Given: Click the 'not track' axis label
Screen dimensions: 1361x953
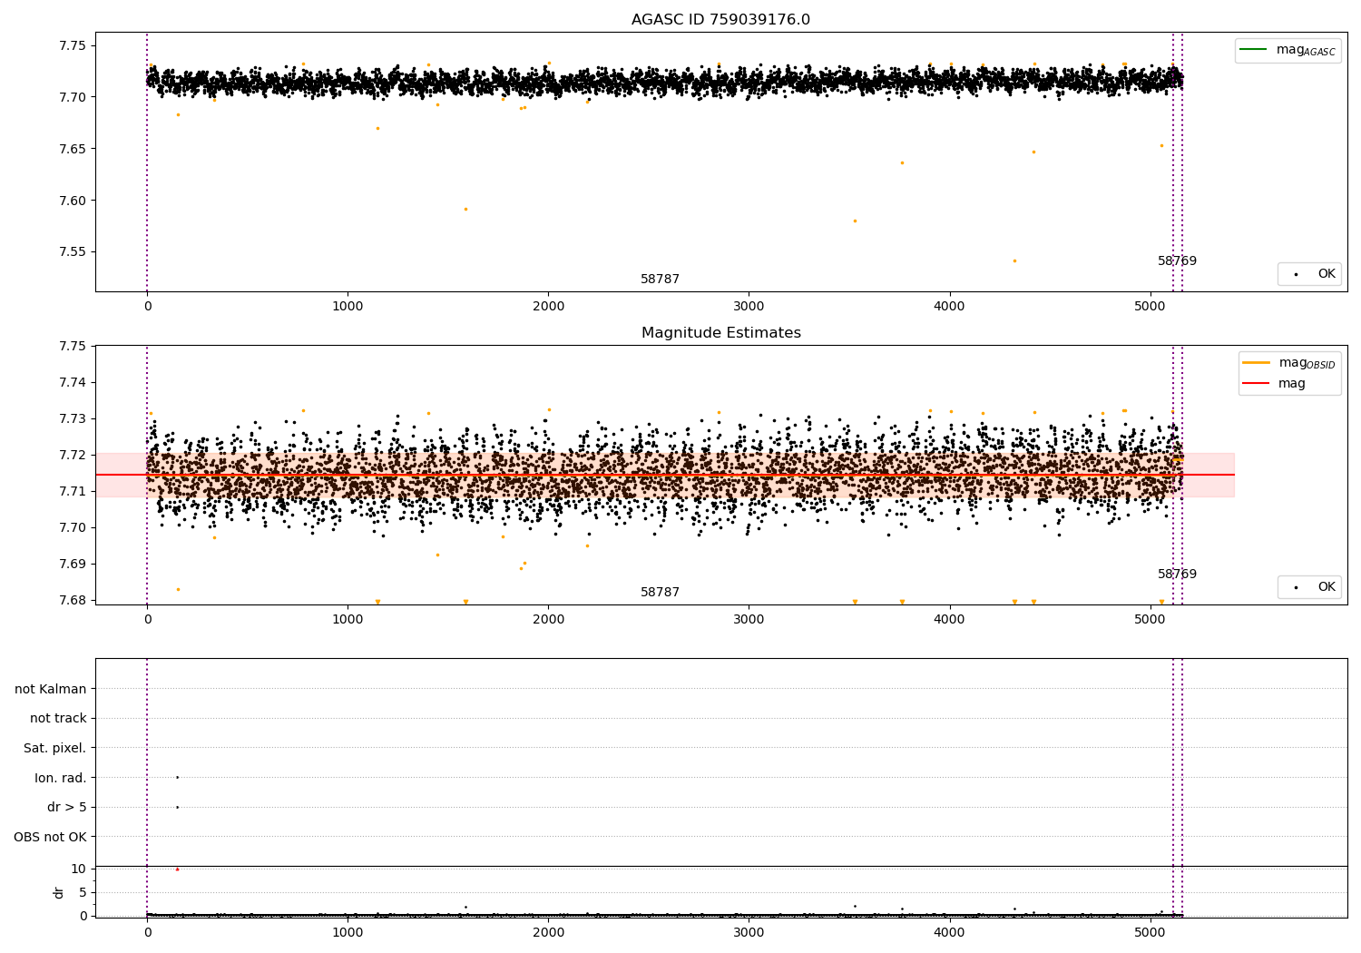Looking at the screenshot, I should point(58,718).
